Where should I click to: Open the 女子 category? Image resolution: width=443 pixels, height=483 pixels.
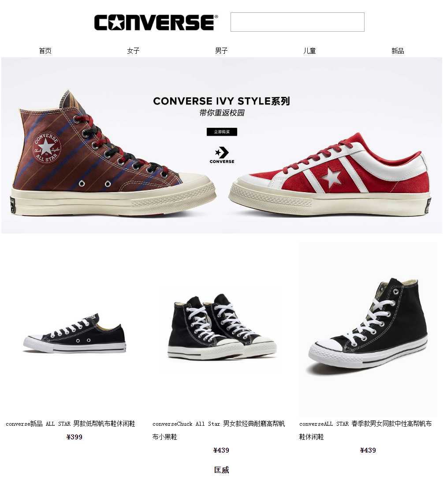[134, 51]
